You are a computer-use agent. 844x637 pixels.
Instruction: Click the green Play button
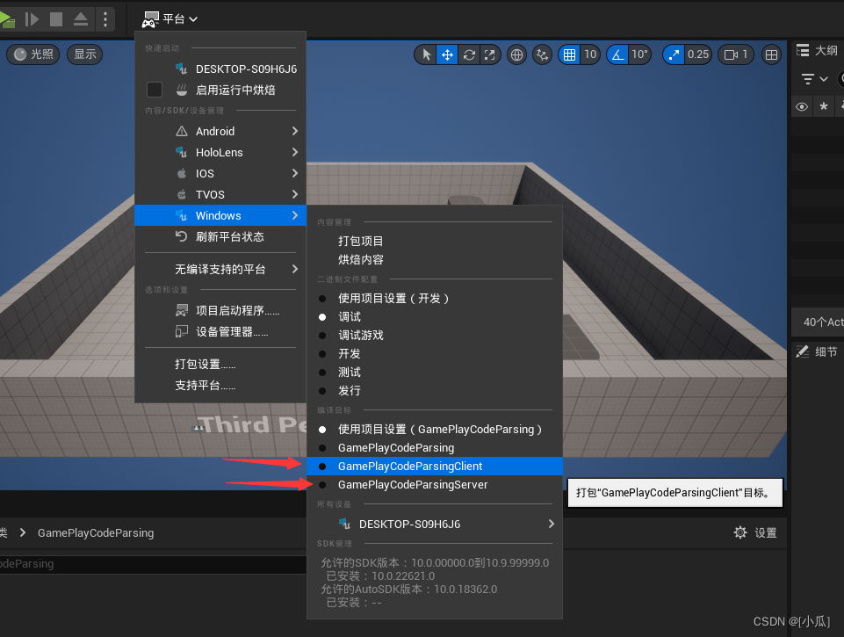pos(6,20)
